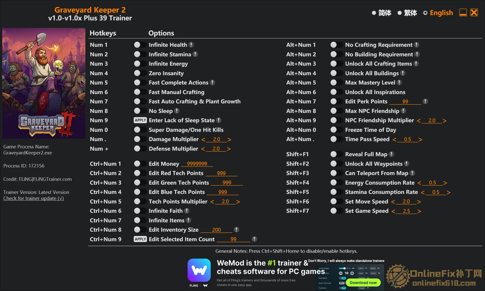Toggle Fast Auto Crafting & Plant Growth
The width and height of the screenshot is (485, 291).
click(140, 101)
